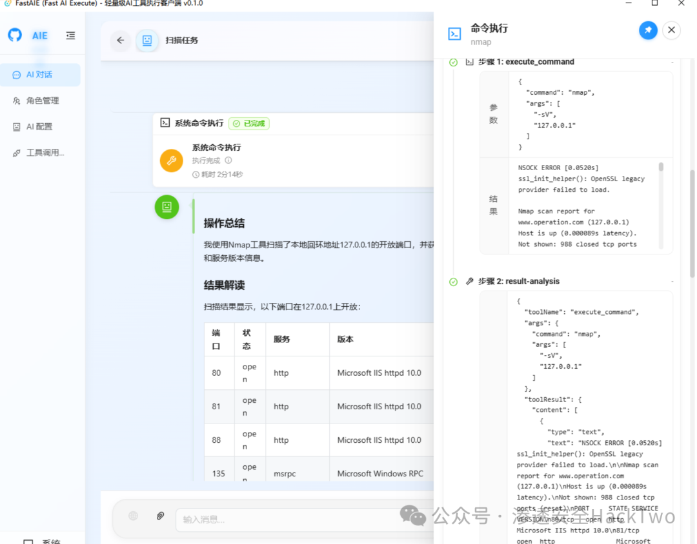The image size is (697, 544).
Task: Click the clock icon next to 耗时 2分14秒
Action: click(x=196, y=175)
